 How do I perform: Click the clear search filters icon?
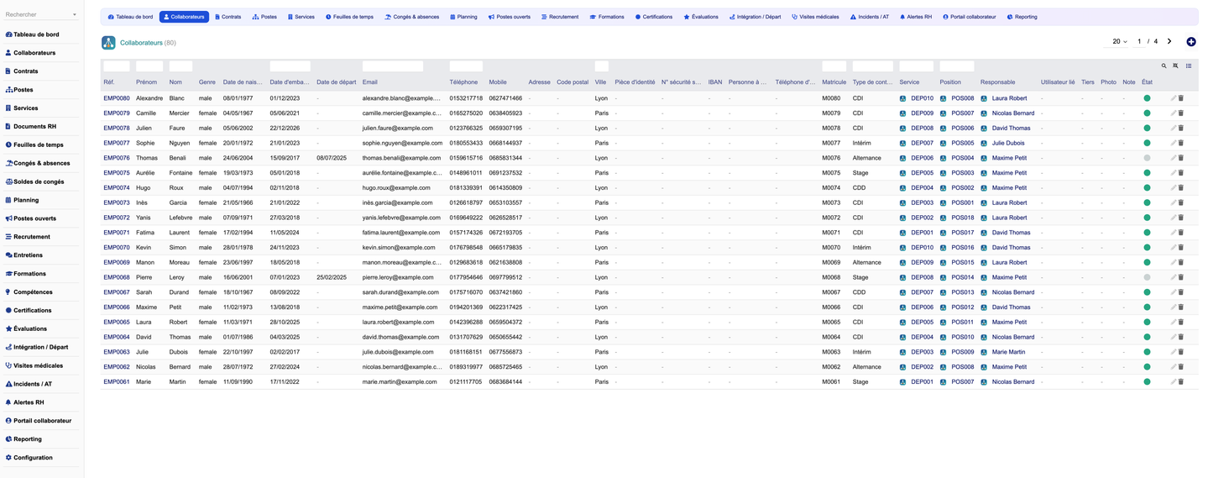tap(1175, 66)
